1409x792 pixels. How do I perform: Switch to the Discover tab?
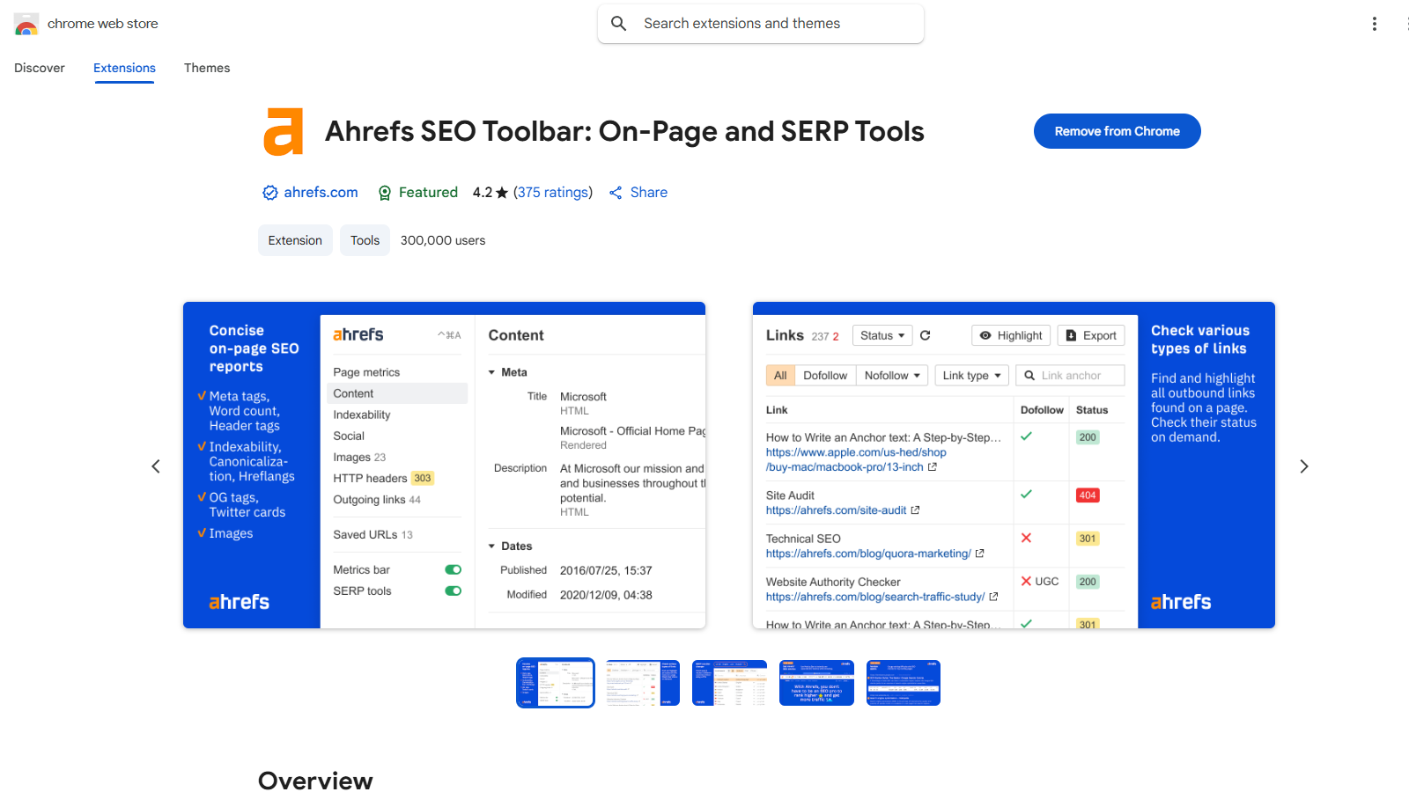[39, 68]
